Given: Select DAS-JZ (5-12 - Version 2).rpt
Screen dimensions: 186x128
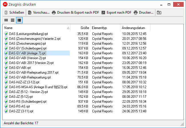Looking at the screenshot, I should [28, 92].
